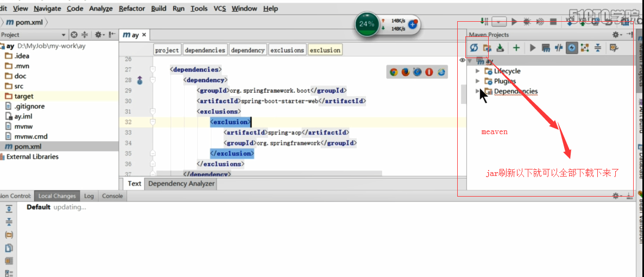Open the Code menu
The width and height of the screenshot is (644, 277).
75,8
